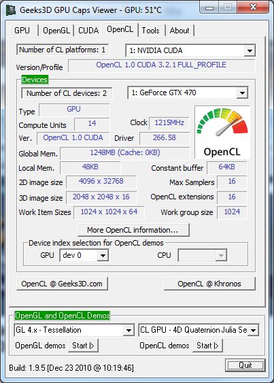Click the Clock value 1215MHz
274x383 pixels.
coord(169,123)
